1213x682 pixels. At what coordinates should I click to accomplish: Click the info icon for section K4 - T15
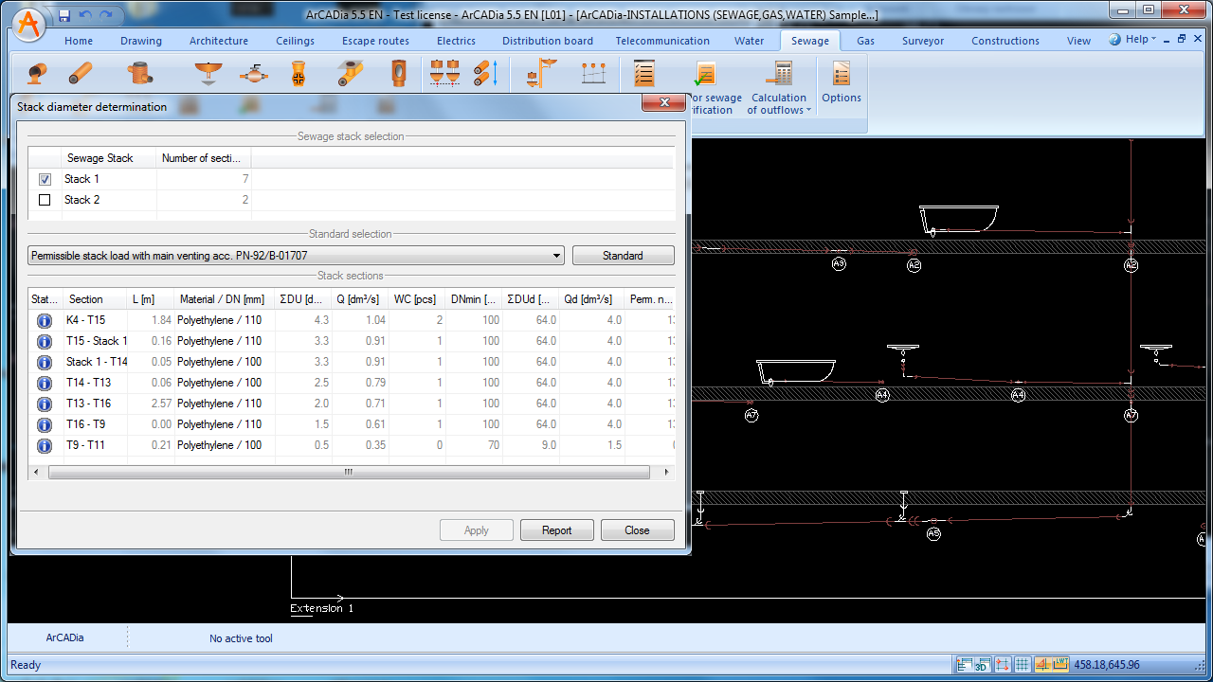(x=44, y=320)
